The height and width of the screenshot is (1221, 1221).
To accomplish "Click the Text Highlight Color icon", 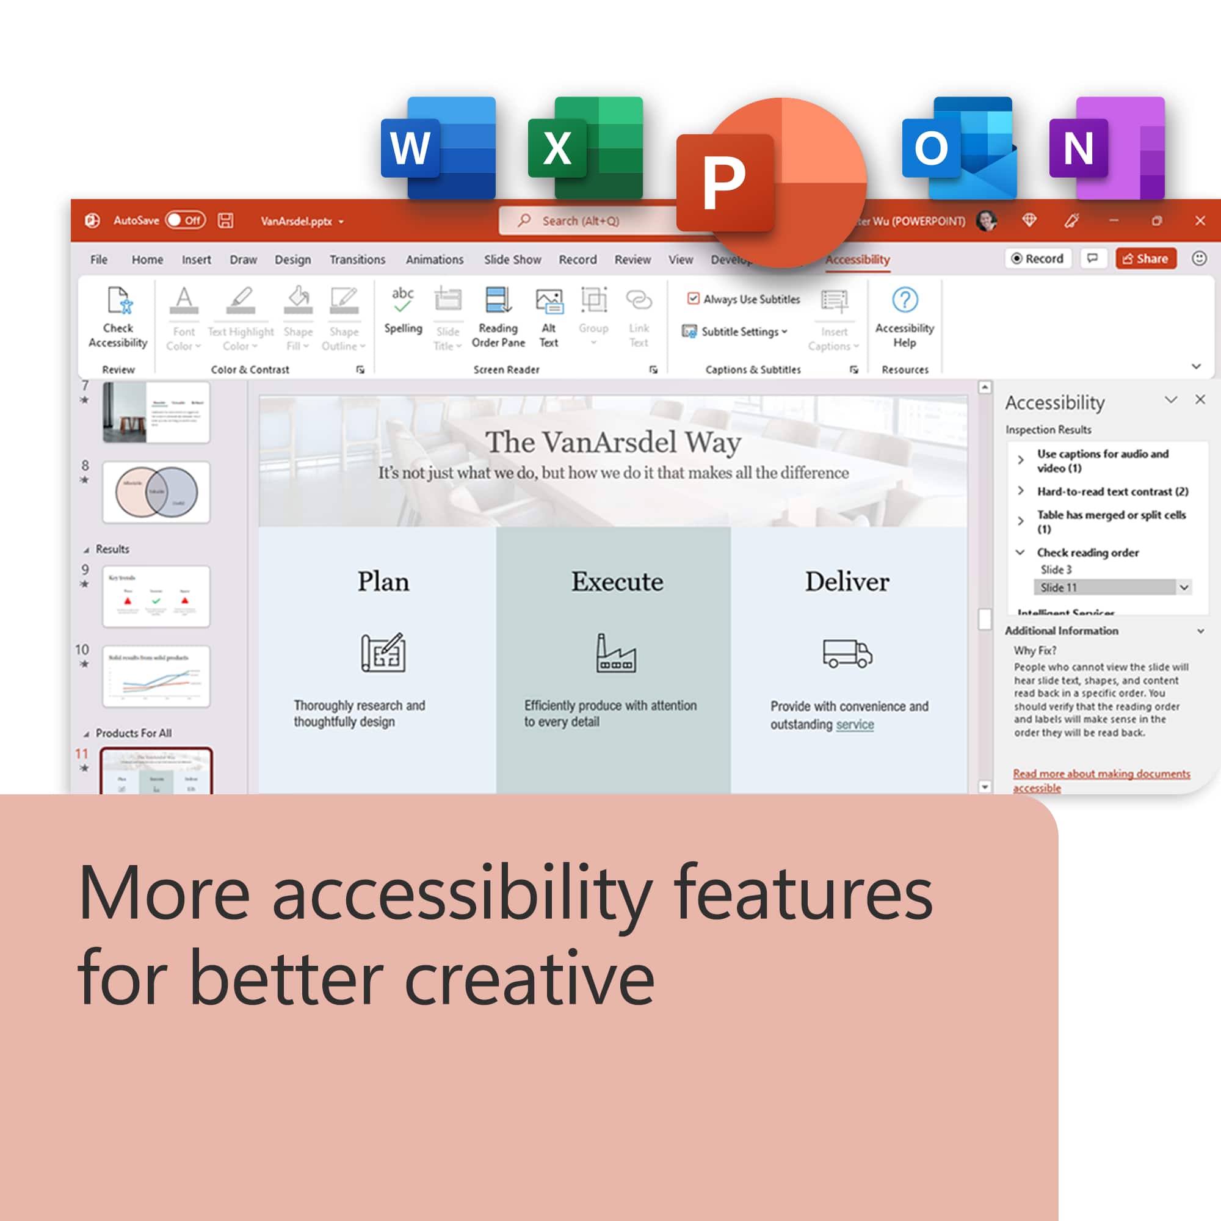I will click(x=240, y=303).
